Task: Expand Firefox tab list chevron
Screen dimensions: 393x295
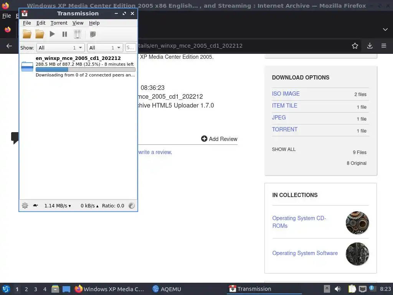Action: pos(385,30)
